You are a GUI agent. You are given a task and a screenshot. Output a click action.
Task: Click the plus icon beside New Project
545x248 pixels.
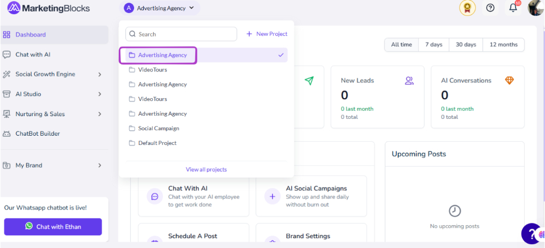pyautogui.click(x=249, y=34)
